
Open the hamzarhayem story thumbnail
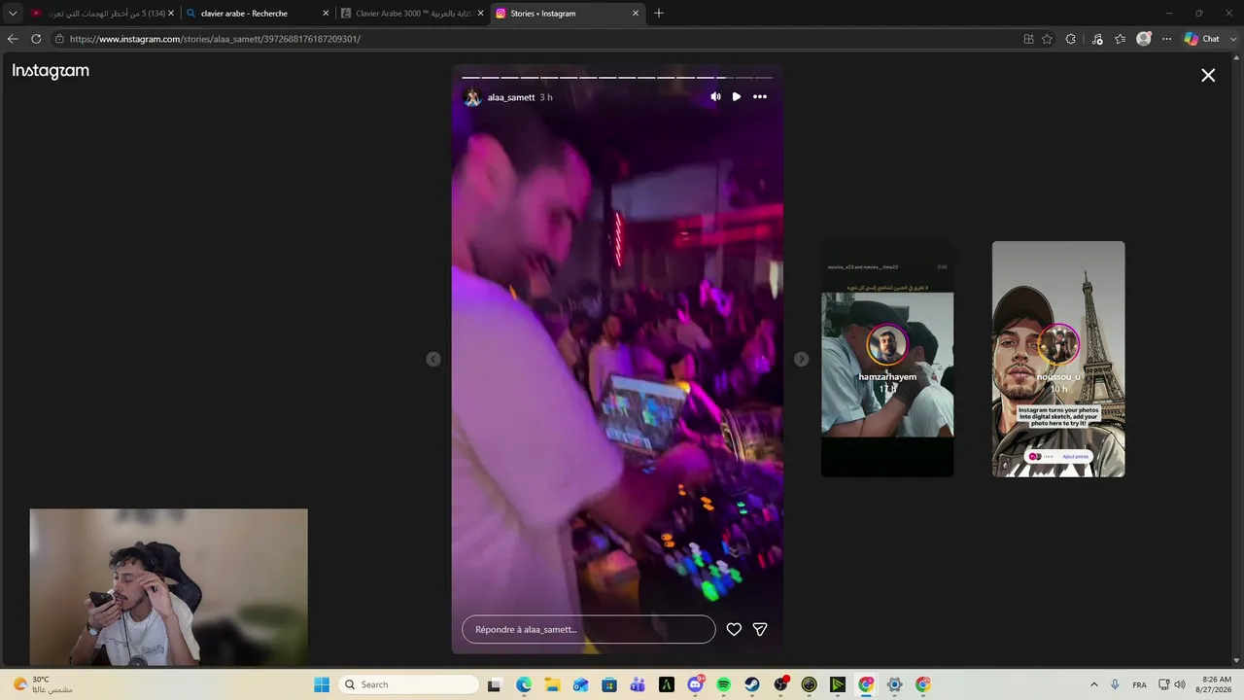tap(887, 360)
